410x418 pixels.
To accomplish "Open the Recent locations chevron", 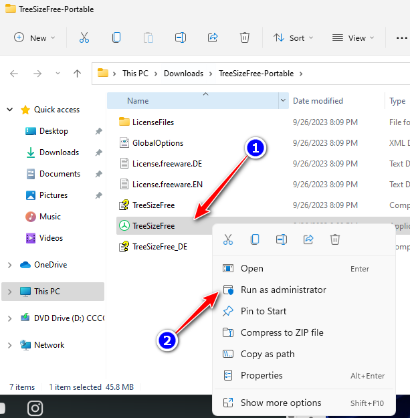I will pyautogui.click(x=58, y=74).
